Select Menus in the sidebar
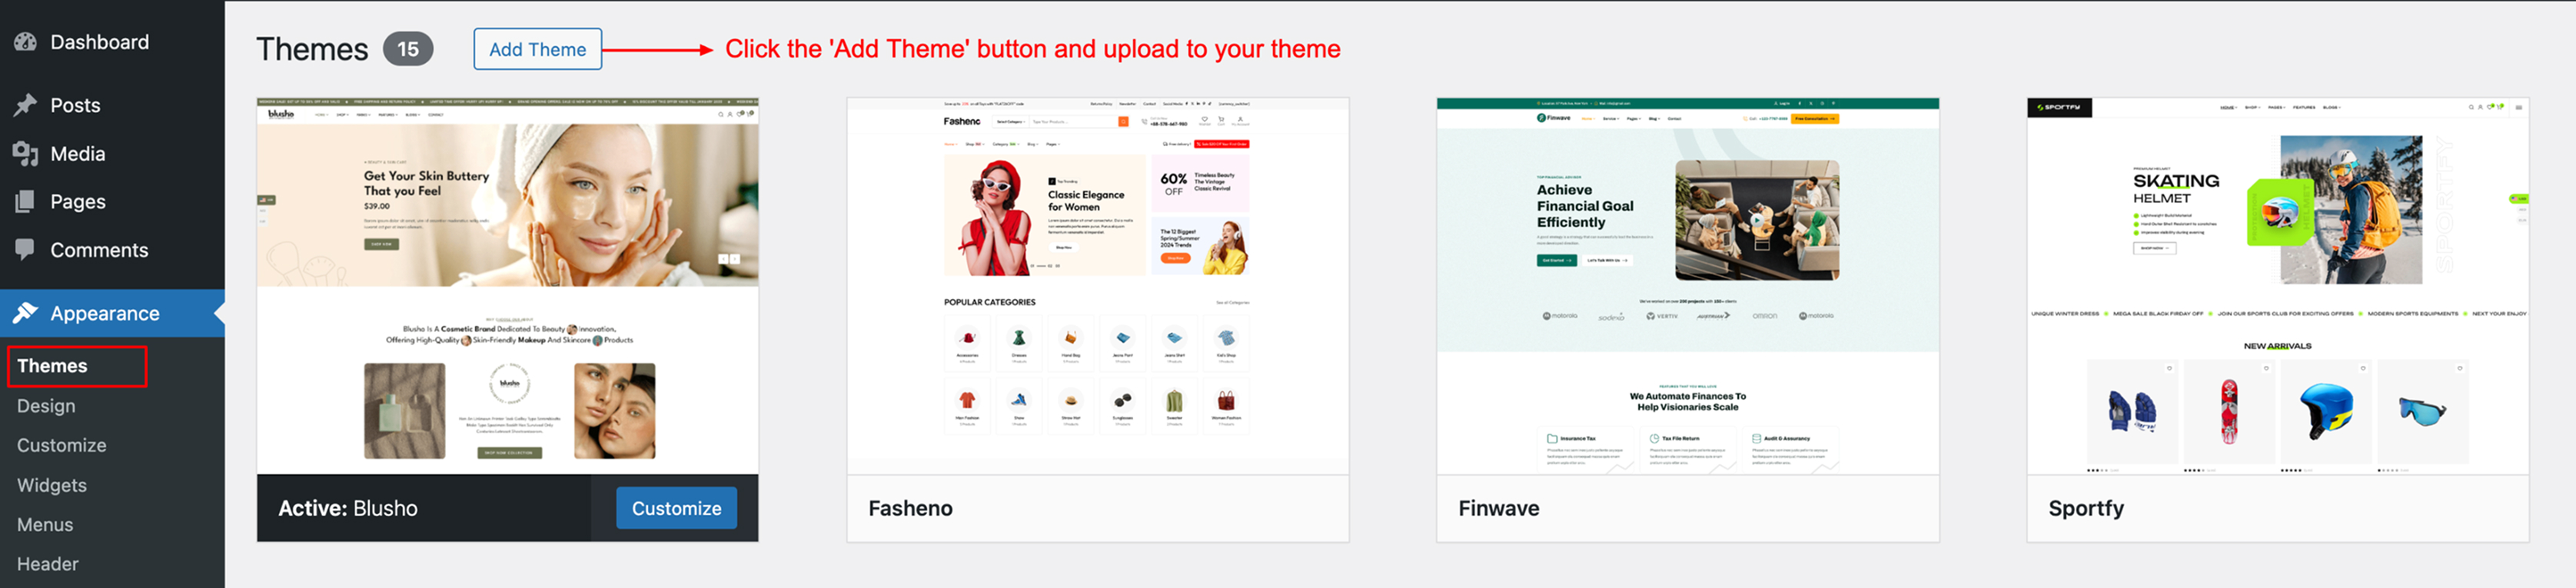Viewport: 2576px width, 588px height. (x=45, y=525)
